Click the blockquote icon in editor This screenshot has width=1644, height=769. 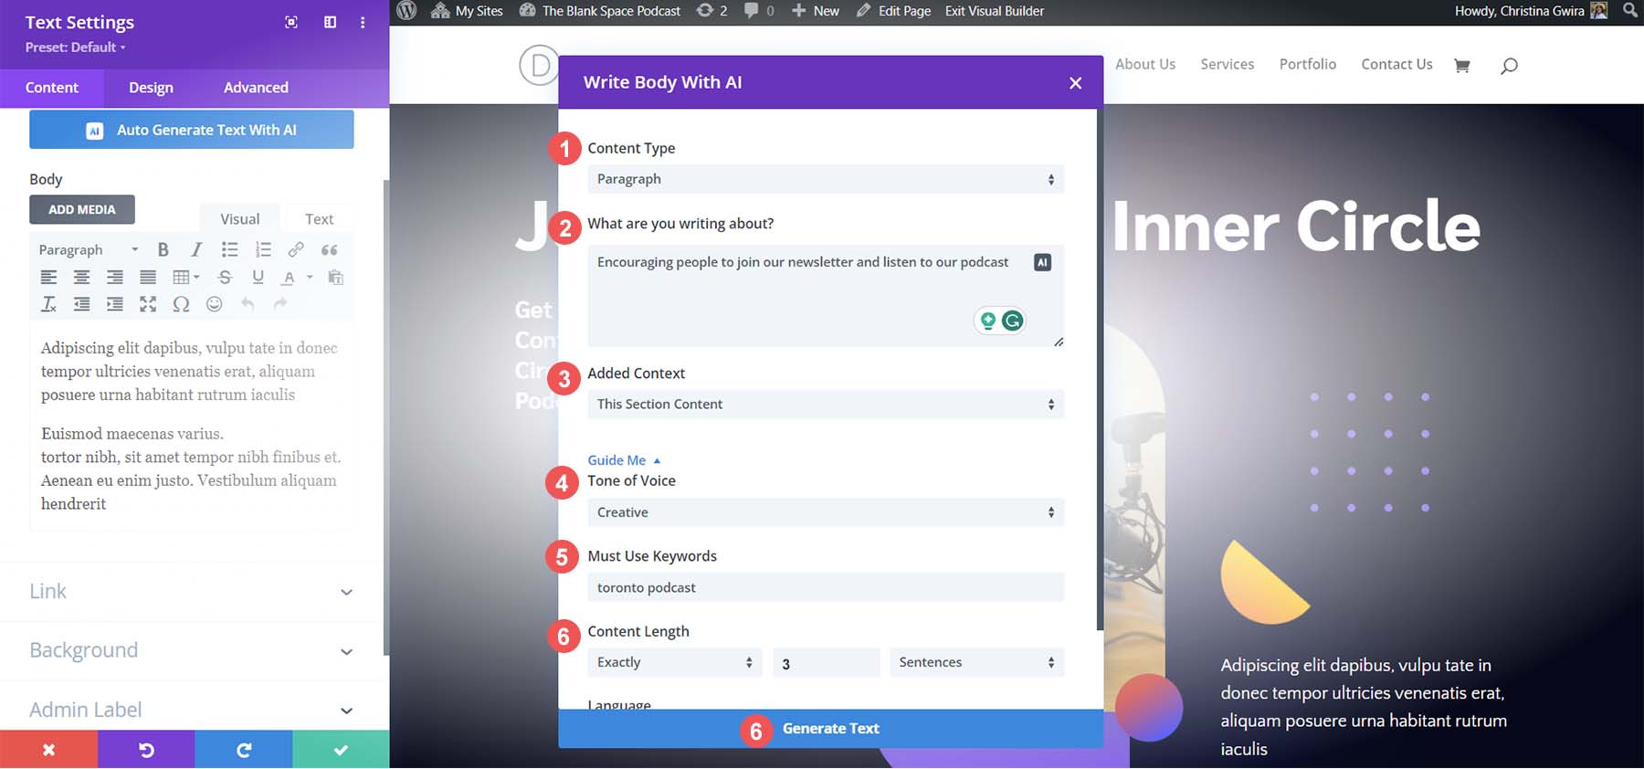[330, 249]
